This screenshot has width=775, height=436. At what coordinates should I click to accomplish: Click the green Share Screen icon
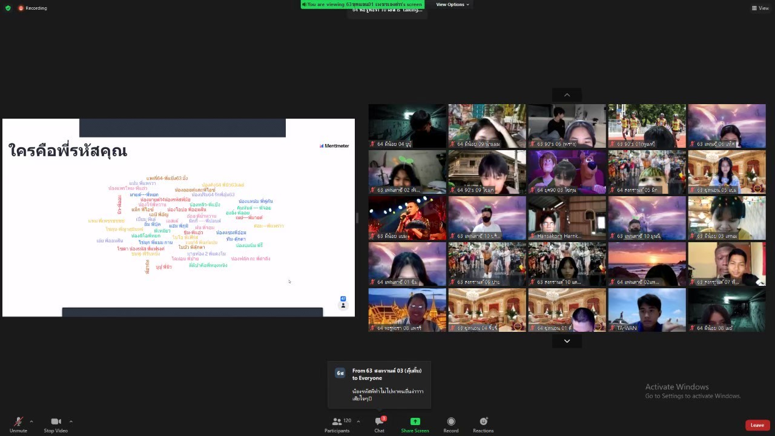pos(415,421)
